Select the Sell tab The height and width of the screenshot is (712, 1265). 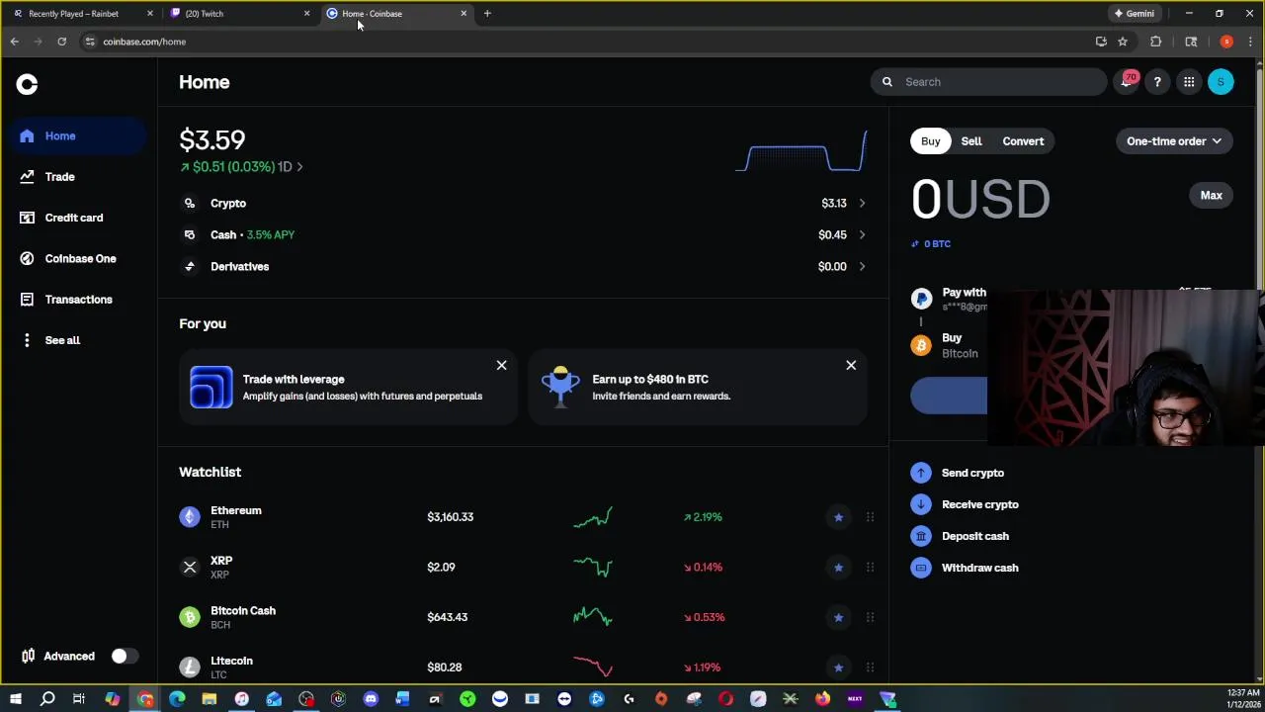click(971, 141)
